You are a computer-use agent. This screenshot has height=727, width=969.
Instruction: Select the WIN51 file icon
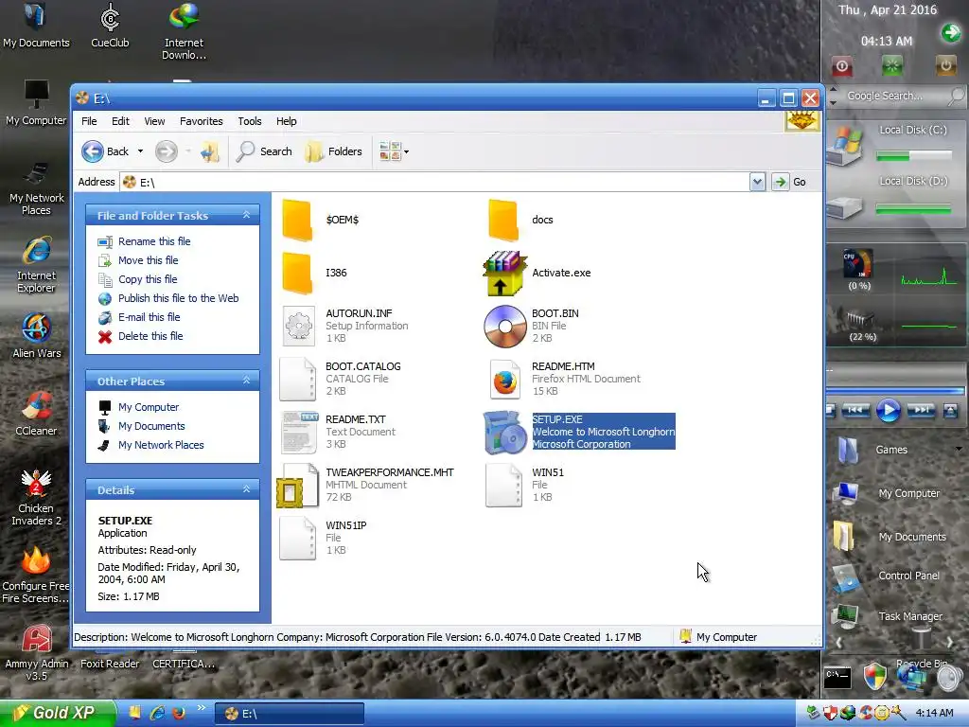click(x=503, y=486)
